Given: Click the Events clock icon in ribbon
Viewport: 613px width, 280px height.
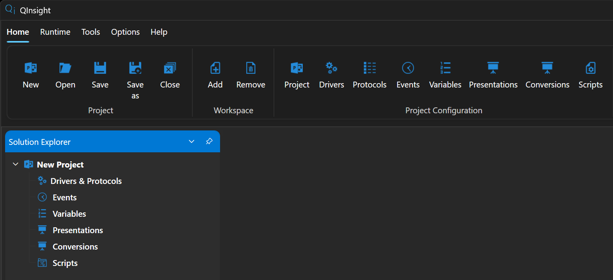Looking at the screenshot, I should pyautogui.click(x=408, y=68).
